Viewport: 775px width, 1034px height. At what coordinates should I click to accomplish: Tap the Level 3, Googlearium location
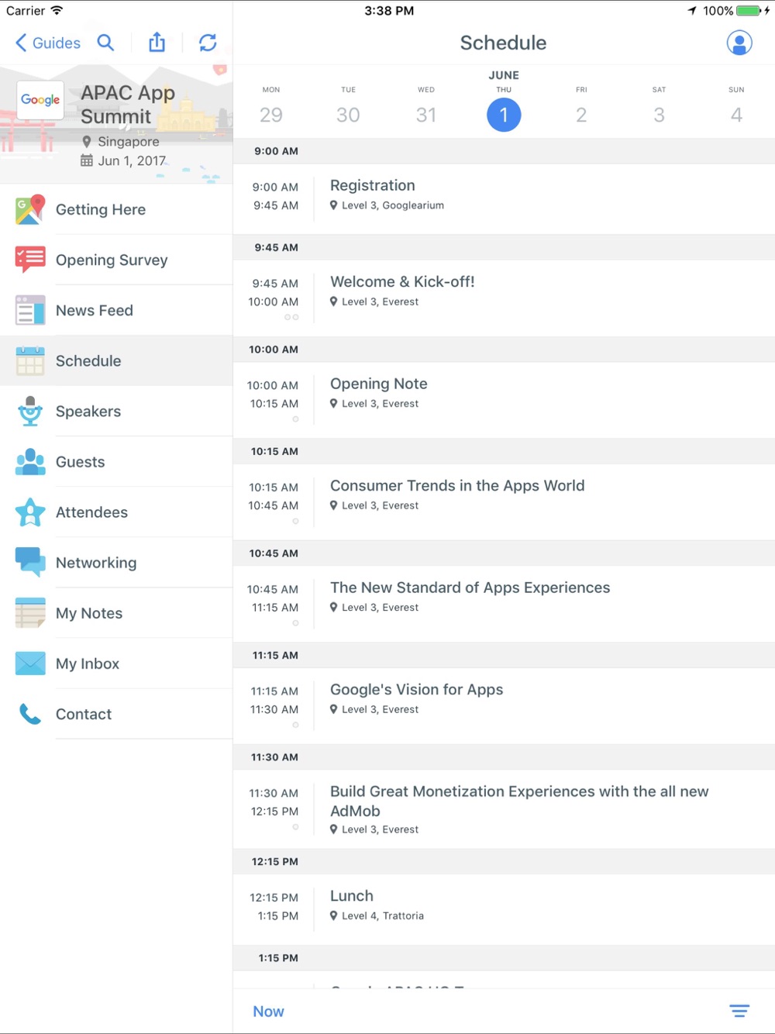coord(387,205)
